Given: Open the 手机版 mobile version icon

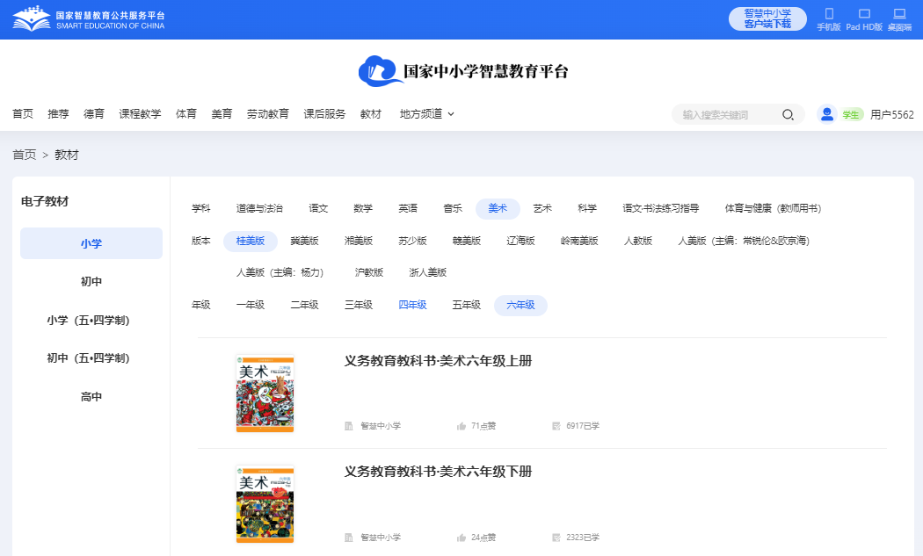Looking at the screenshot, I should point(829,13).
